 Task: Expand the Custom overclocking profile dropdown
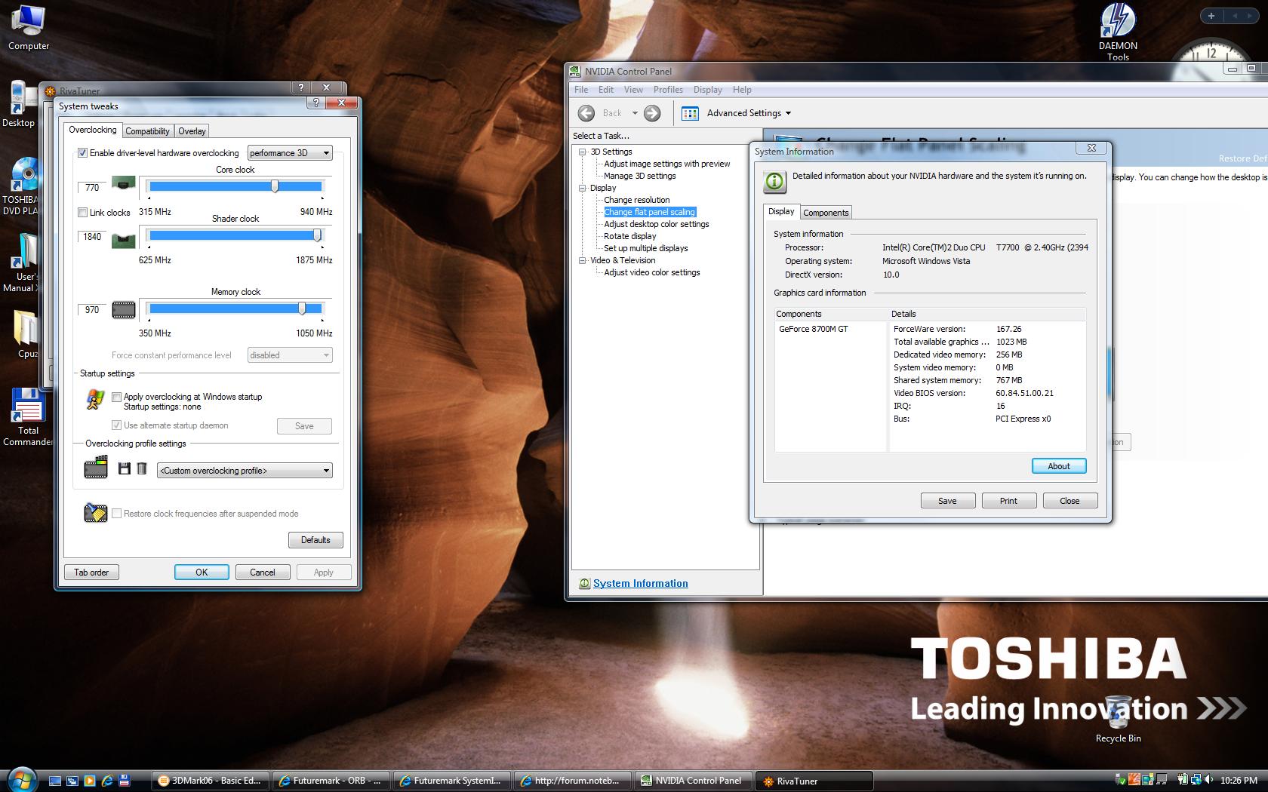point(245,471)
